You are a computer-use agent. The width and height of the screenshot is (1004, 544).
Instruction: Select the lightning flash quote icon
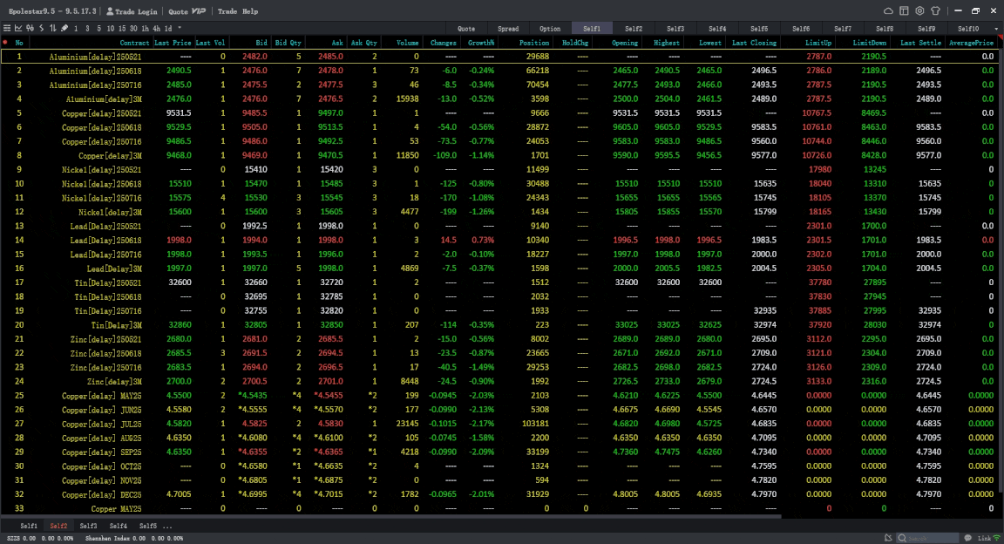click(41, 28)
